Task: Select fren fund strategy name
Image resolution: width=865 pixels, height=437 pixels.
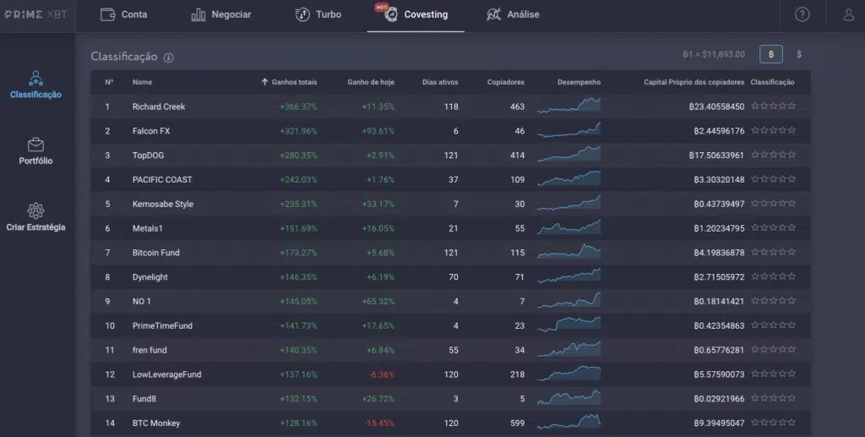Action: 150,350
